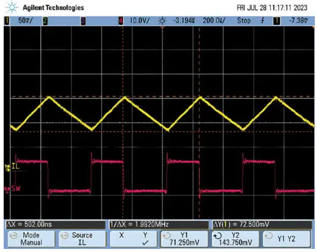Click the checkmark under Y on the softkey
Image resolution: width=317 pixels, height=252 pixels.
point(145,243)
